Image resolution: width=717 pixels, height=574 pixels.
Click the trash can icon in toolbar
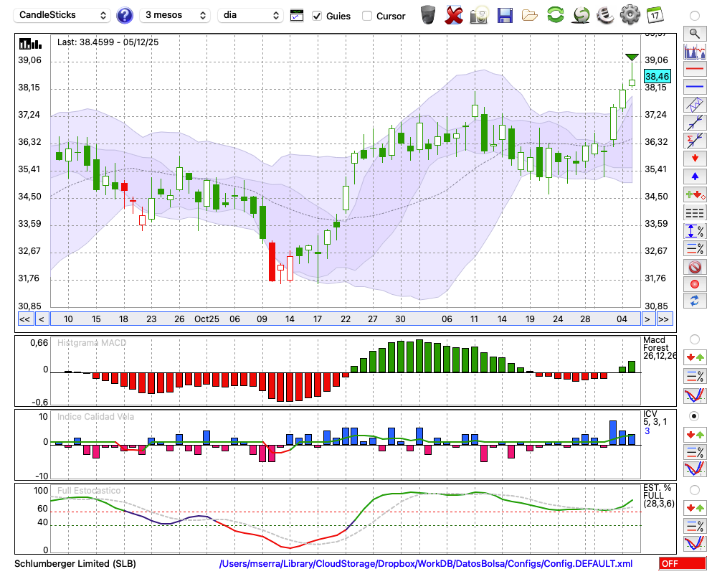pyautogui.click(x=428, y=14)
